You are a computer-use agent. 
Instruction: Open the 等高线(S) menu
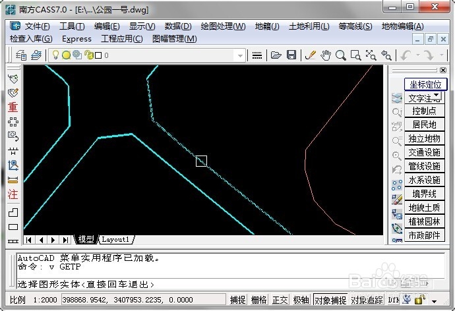[355, 26]
